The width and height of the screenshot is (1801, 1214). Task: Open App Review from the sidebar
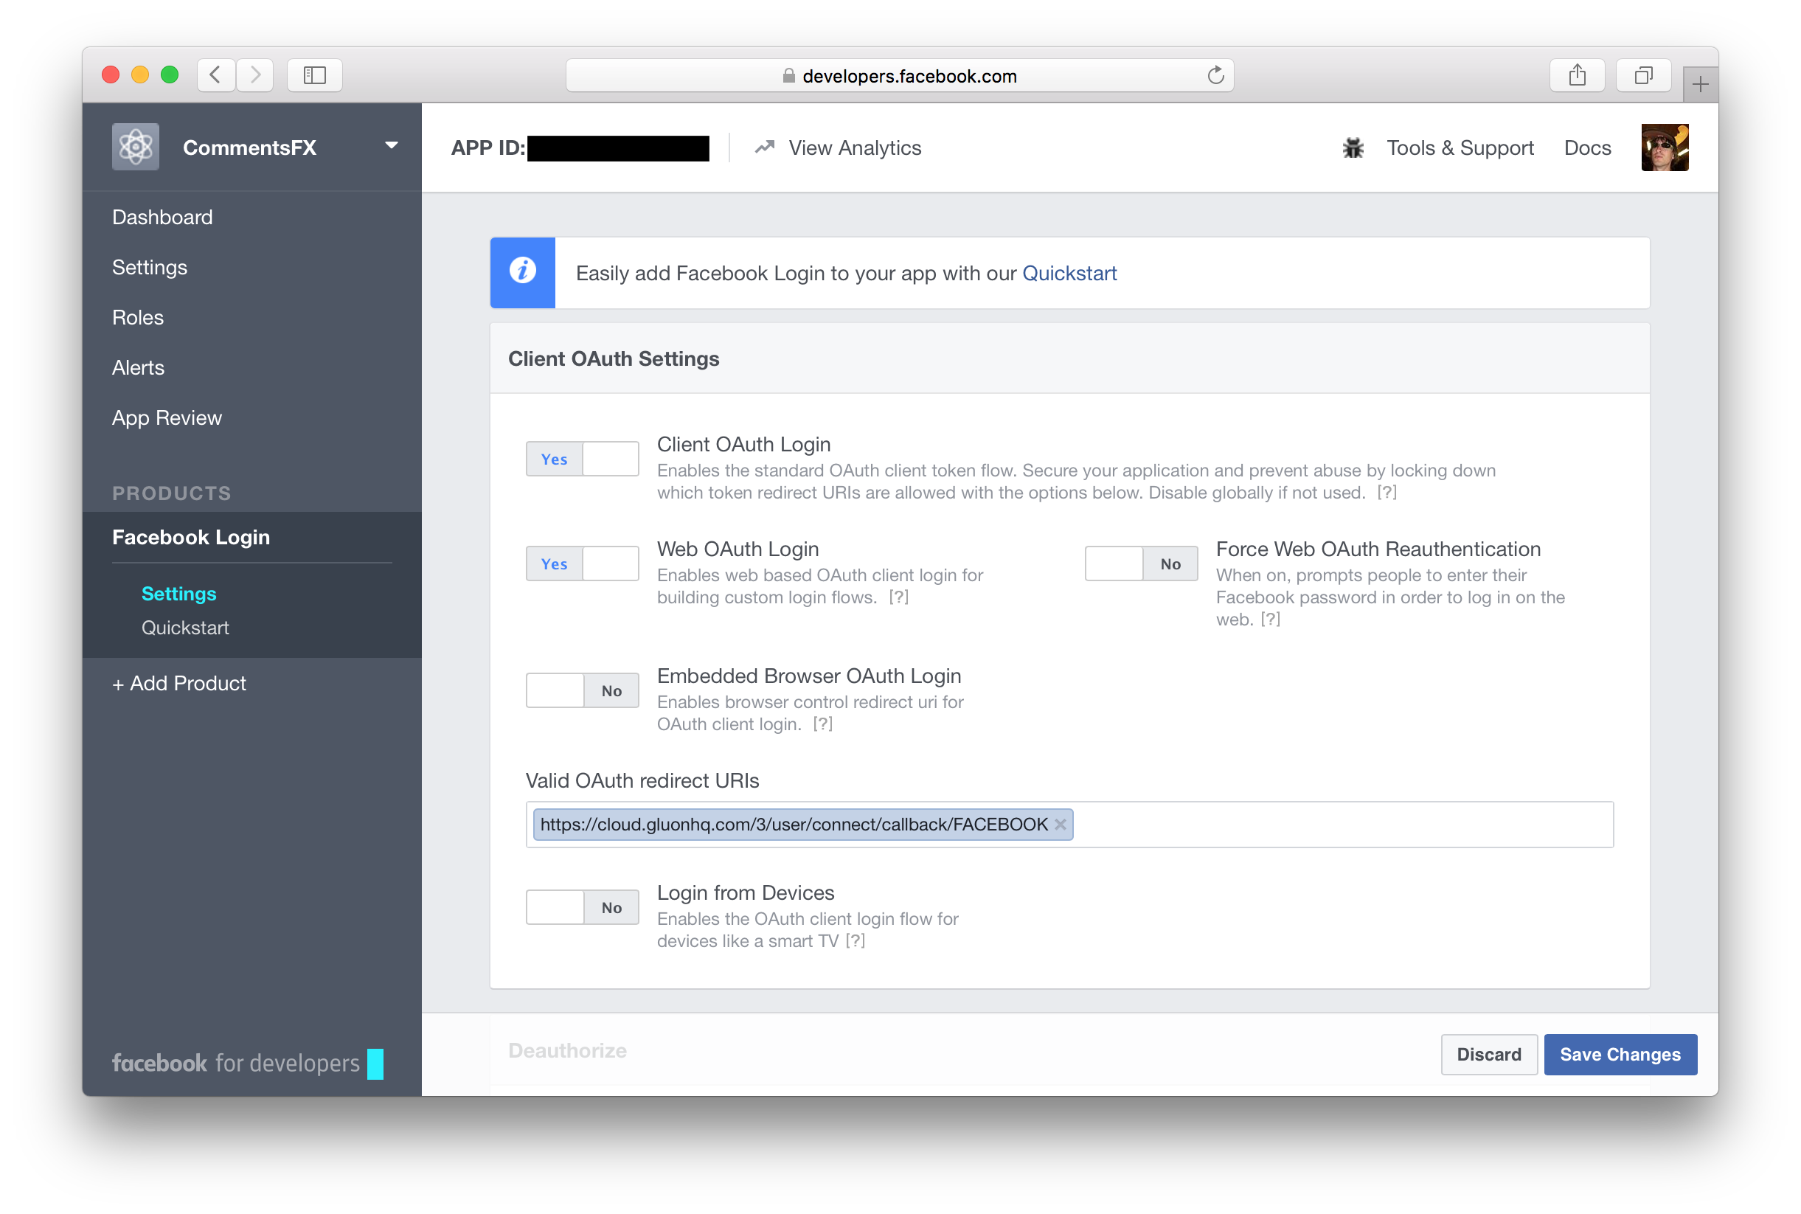[x=167, y=417]
